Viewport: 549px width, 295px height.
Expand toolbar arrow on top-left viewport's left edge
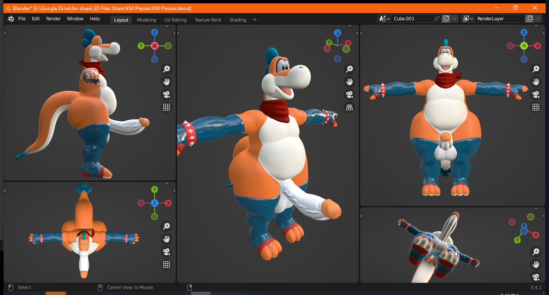tap(5, 33)
